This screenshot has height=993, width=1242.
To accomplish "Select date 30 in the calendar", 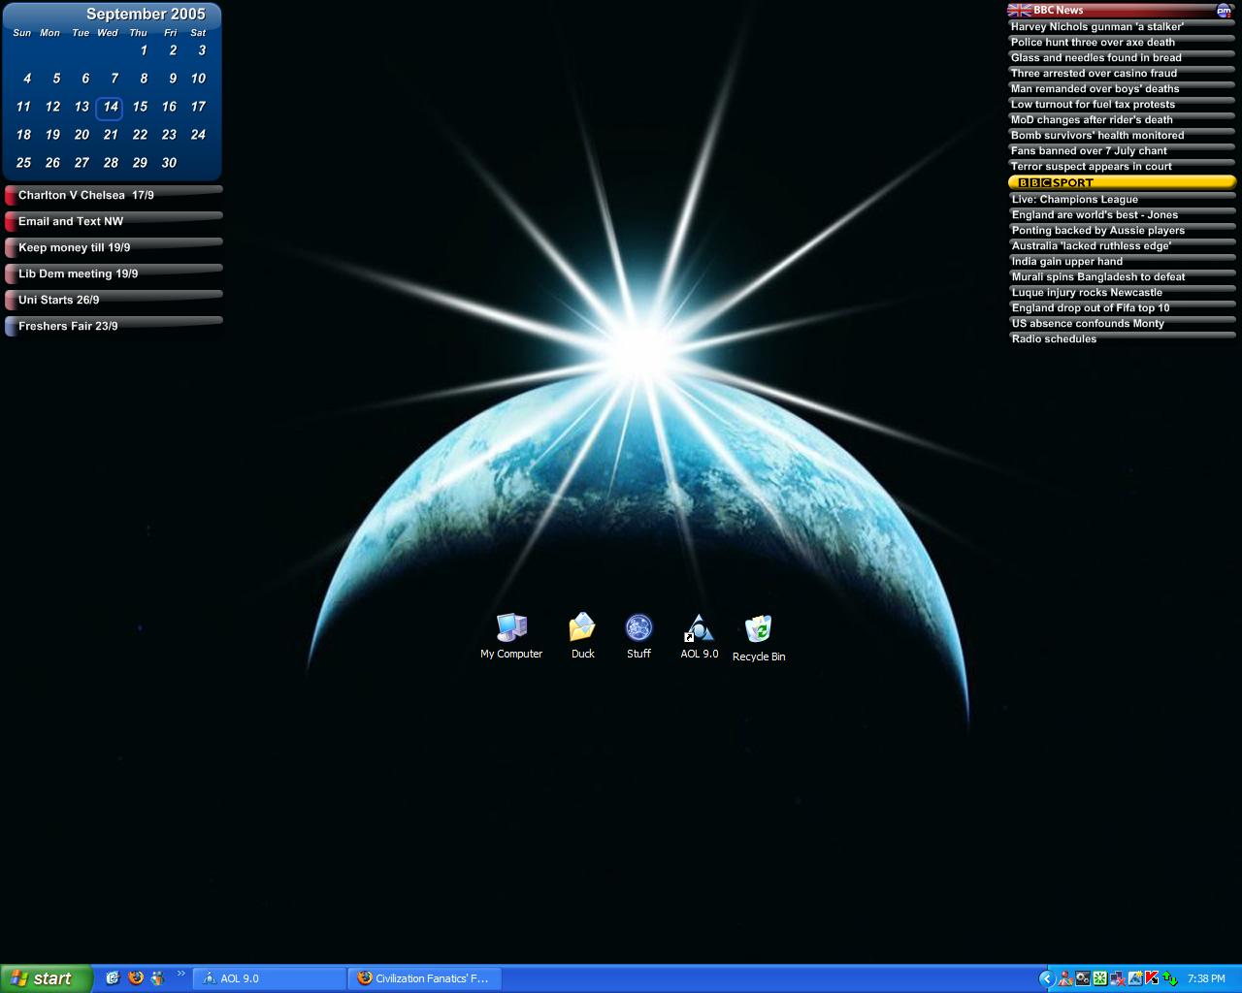I will (169, 163).
